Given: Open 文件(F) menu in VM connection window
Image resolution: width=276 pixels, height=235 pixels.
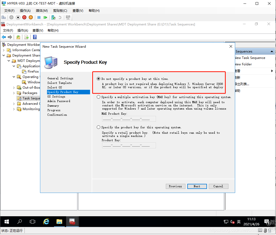Looking at the screenshot, I should click(x=9, y=11).
